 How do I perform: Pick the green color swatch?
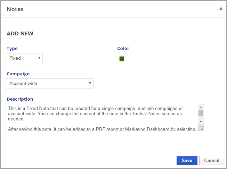click(122, 59)
